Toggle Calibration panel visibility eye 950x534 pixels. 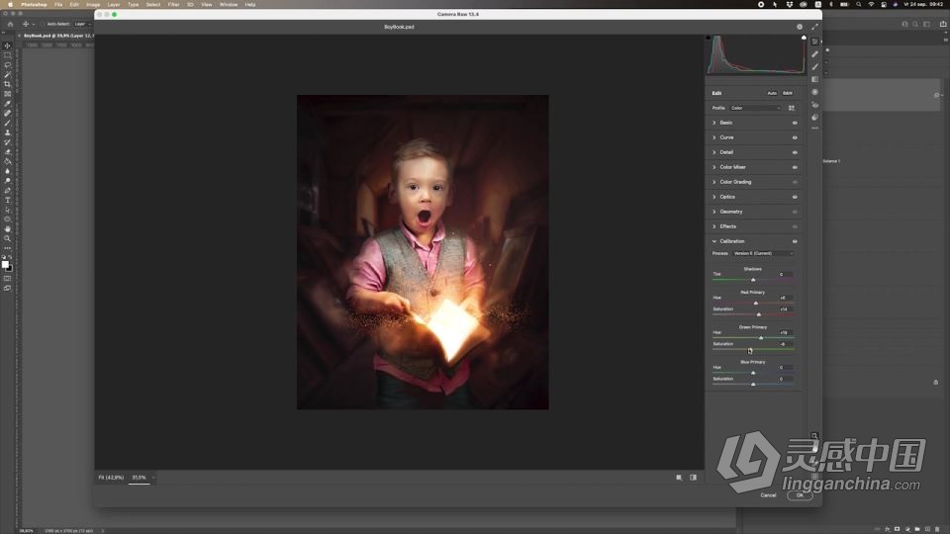coord(795,241)
